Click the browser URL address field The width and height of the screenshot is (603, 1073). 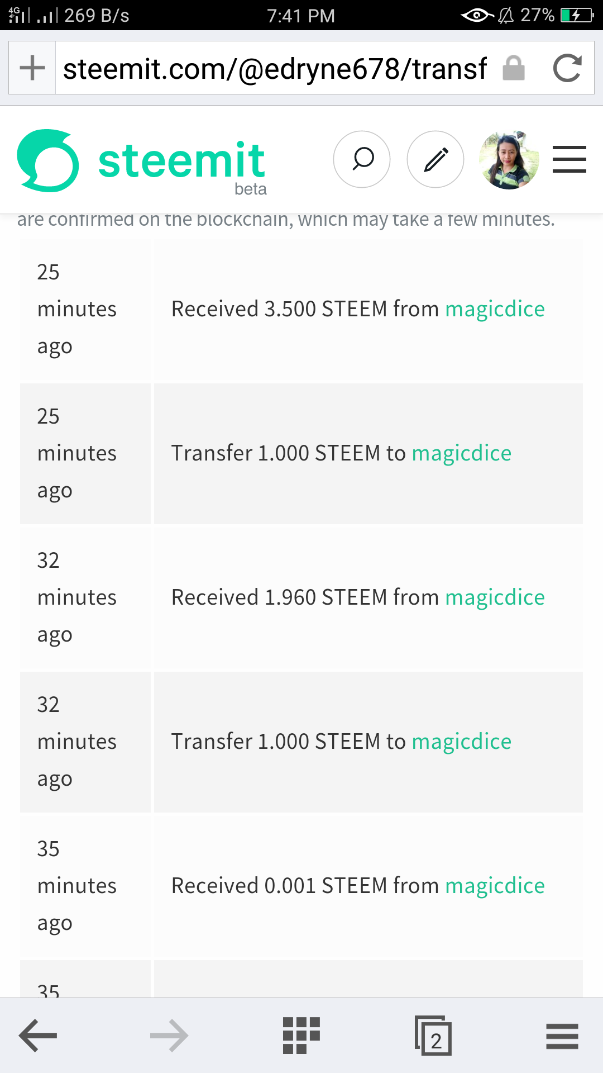275,69
